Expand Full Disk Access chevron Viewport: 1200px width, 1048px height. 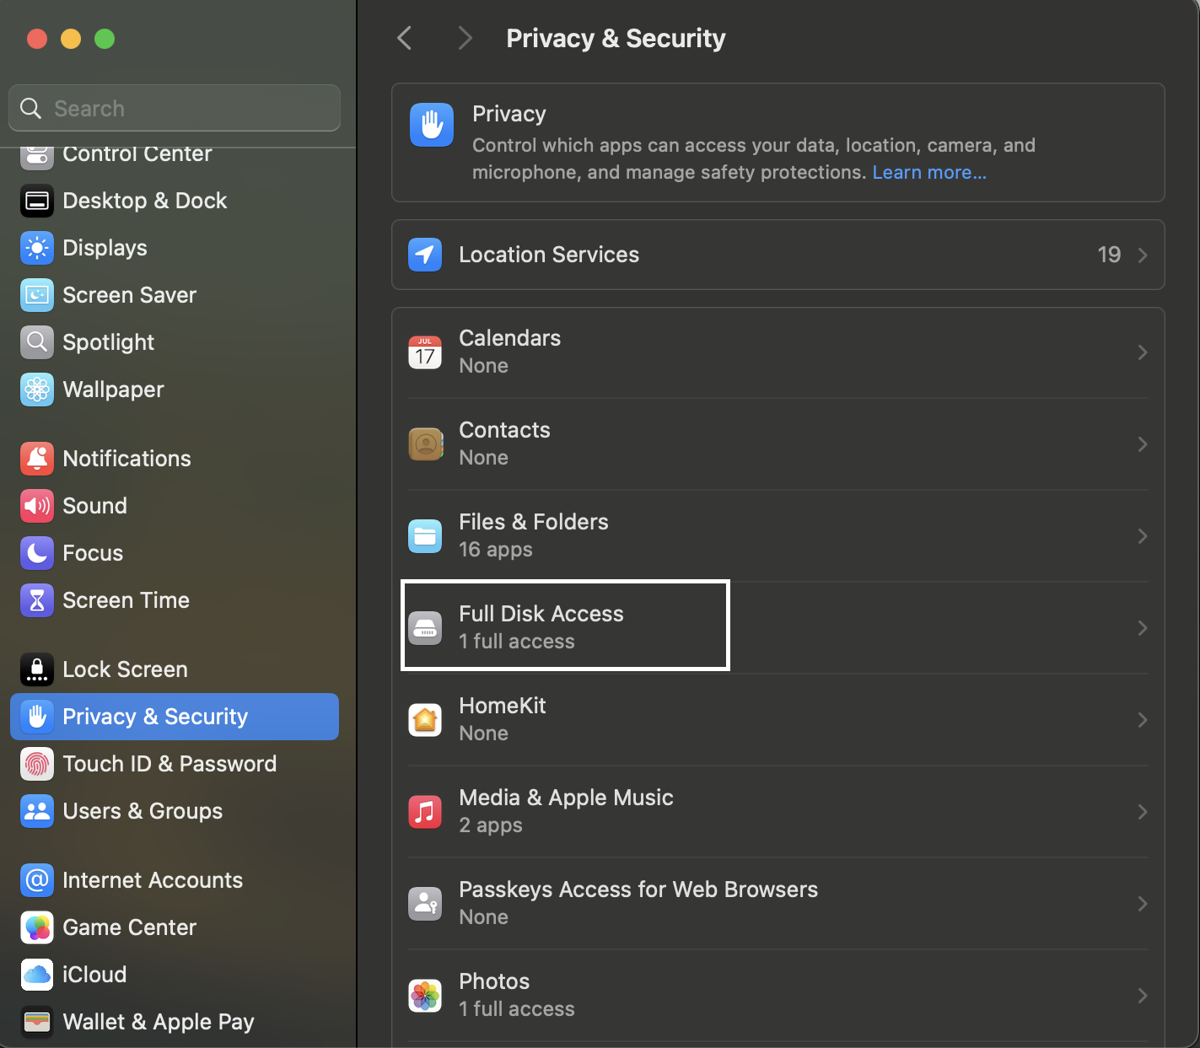[1143, 628]
